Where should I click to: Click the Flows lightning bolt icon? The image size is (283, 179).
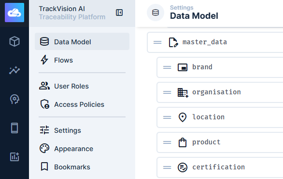[x=44, y=60]
